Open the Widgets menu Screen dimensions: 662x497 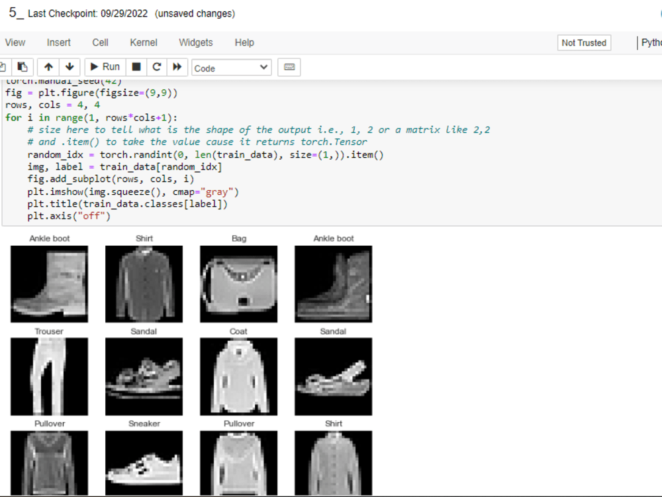[x=196, y=42]
